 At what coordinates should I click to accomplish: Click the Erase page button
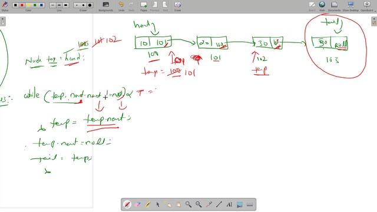coord(177,6)
